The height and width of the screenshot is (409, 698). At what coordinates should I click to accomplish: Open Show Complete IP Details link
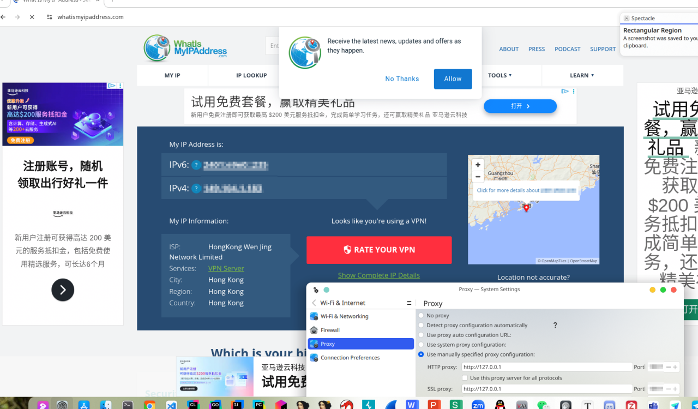[379, 275]
